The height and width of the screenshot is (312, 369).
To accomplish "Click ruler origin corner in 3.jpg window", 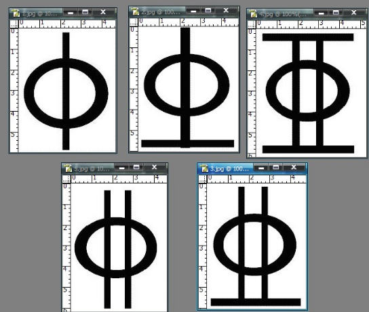I will 202,179.
